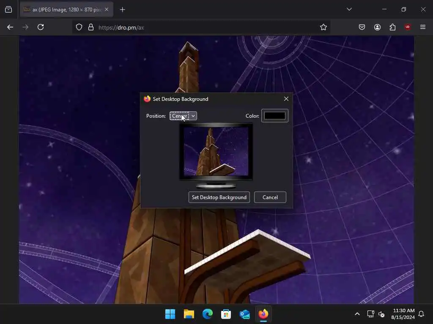Open network status tray icon
This screenshot has width=433, height=324.
(x=370, y=314)
